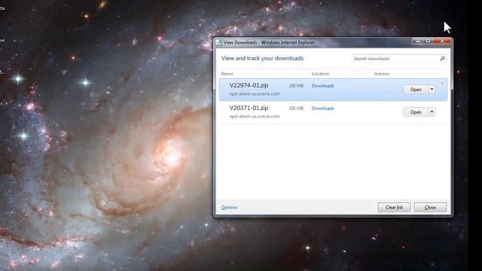Screen dimensions: 482x271
Task: Select the V22974-01.zip file name
Action: (249, 85)
